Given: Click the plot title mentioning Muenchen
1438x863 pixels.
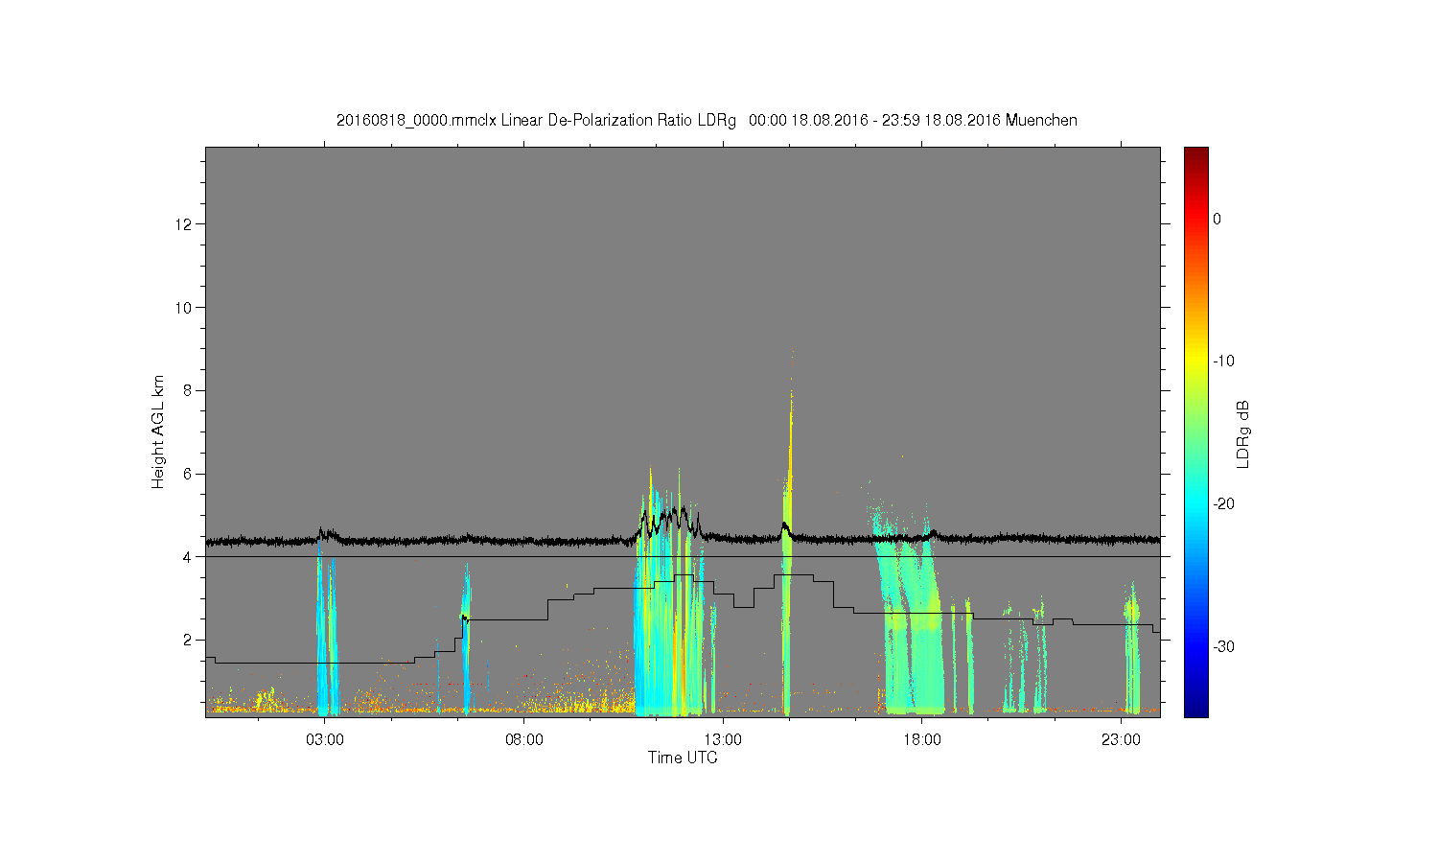Looking at the screenshot, I should click(707, 121).
